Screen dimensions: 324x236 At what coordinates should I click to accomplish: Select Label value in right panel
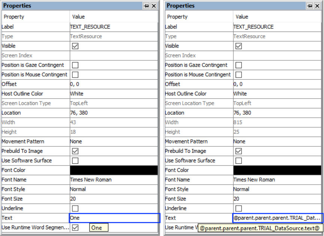tap(277, 27)
